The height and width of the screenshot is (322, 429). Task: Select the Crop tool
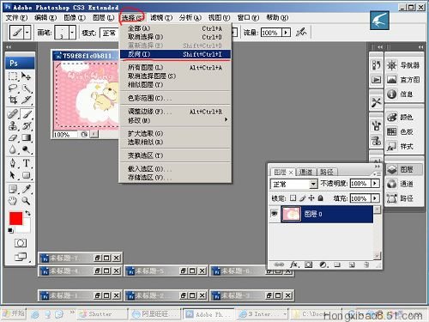13,100
